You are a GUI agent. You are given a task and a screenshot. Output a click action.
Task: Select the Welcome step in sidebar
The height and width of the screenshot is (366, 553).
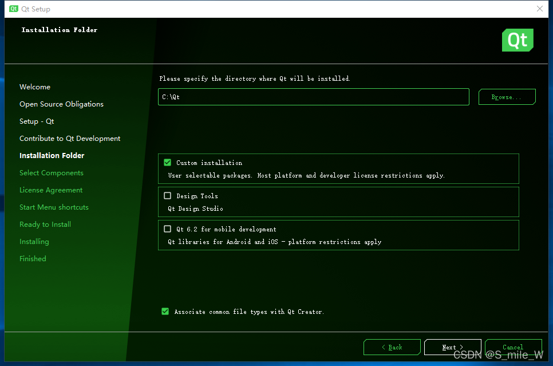point(35,87)
